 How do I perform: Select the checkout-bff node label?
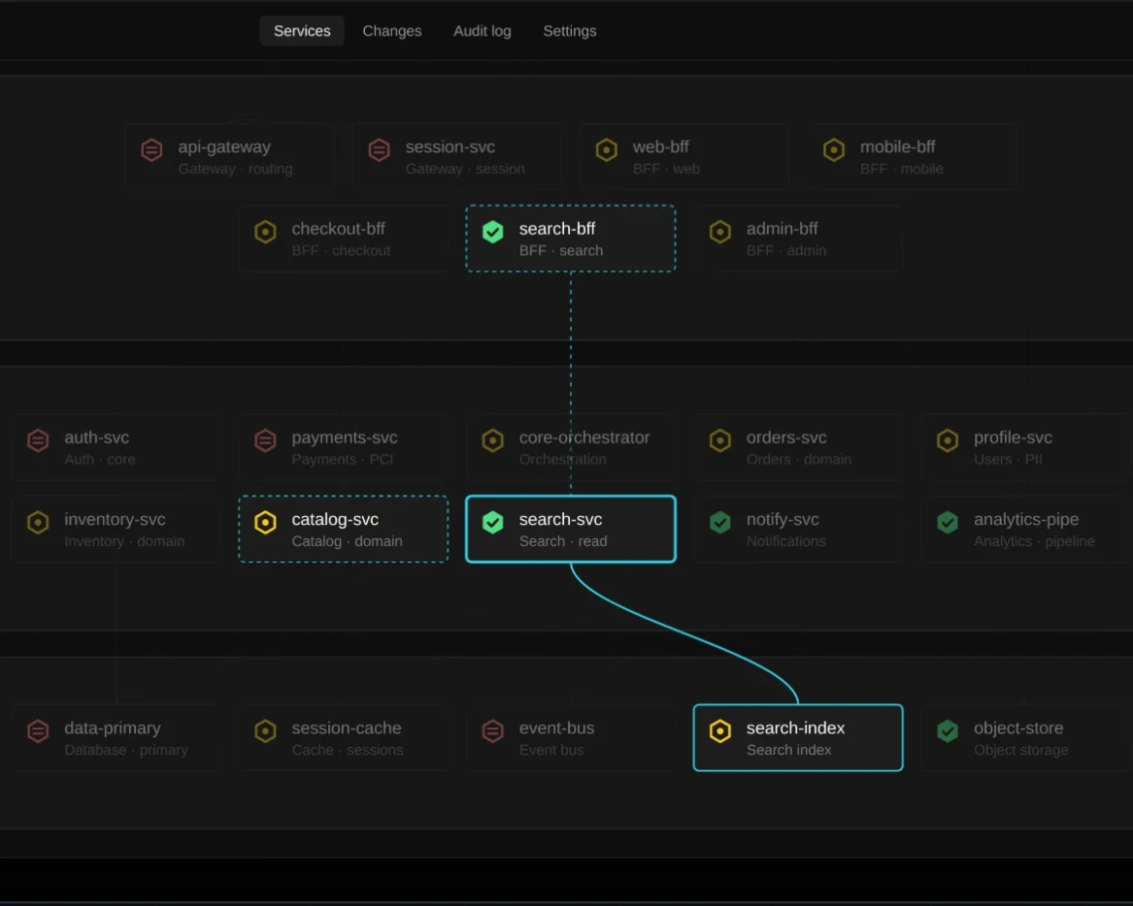pos(338,229)
